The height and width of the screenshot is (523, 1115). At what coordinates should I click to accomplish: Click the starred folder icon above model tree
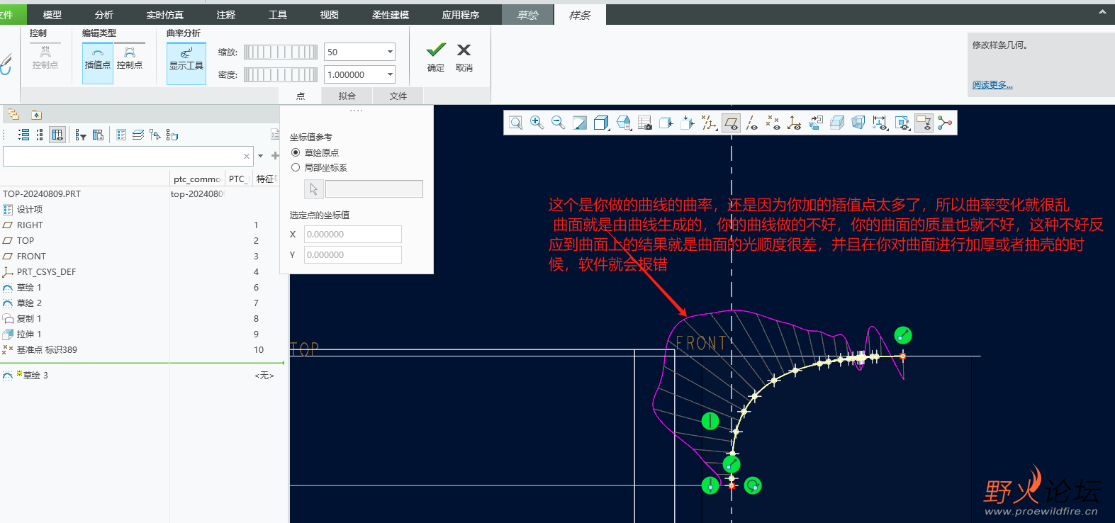(x=36, y=114)
